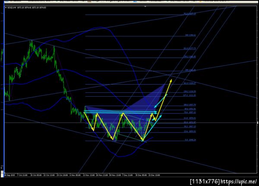259x186 pixels.
Task: Select the 23.6 Fibonacci level label
Action: point(190,132)
